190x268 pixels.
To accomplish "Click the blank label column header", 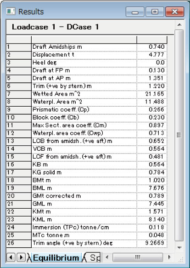I will pyautogui.click(x=84, y=40).
